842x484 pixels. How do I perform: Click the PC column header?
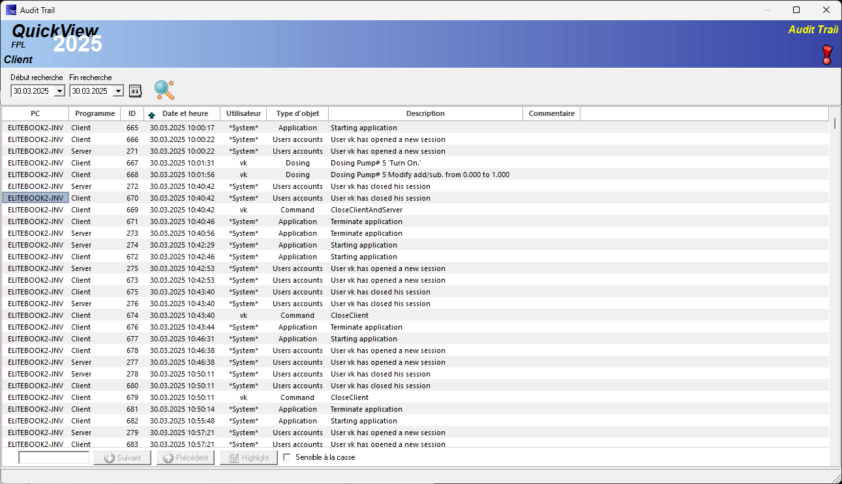coord(35,113)
